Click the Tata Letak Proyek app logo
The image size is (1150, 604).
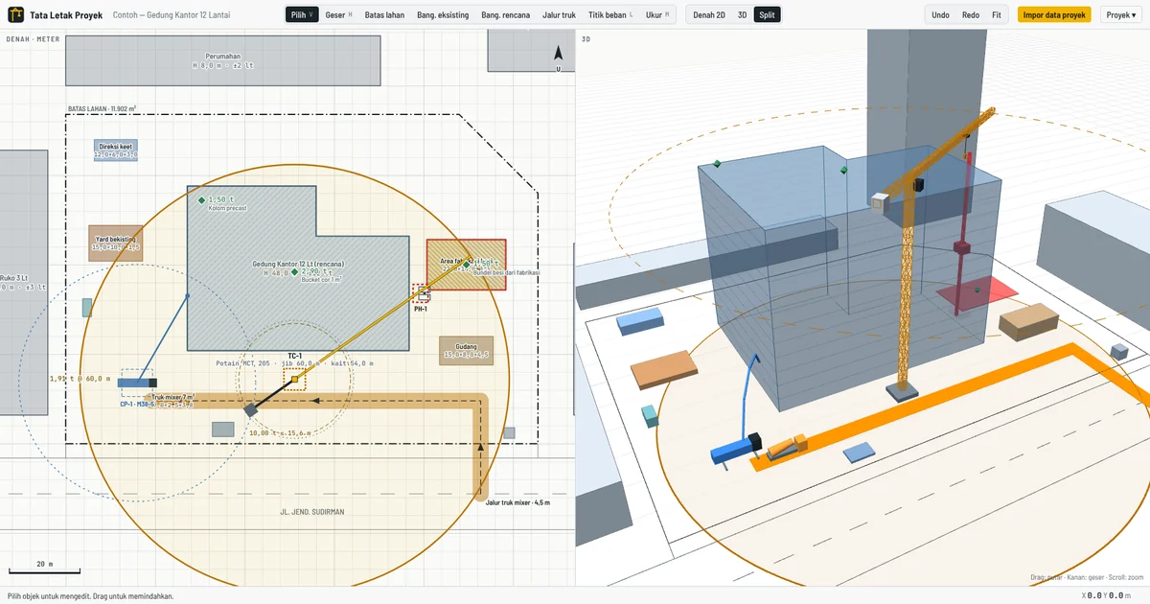click(x=16, y=15)
